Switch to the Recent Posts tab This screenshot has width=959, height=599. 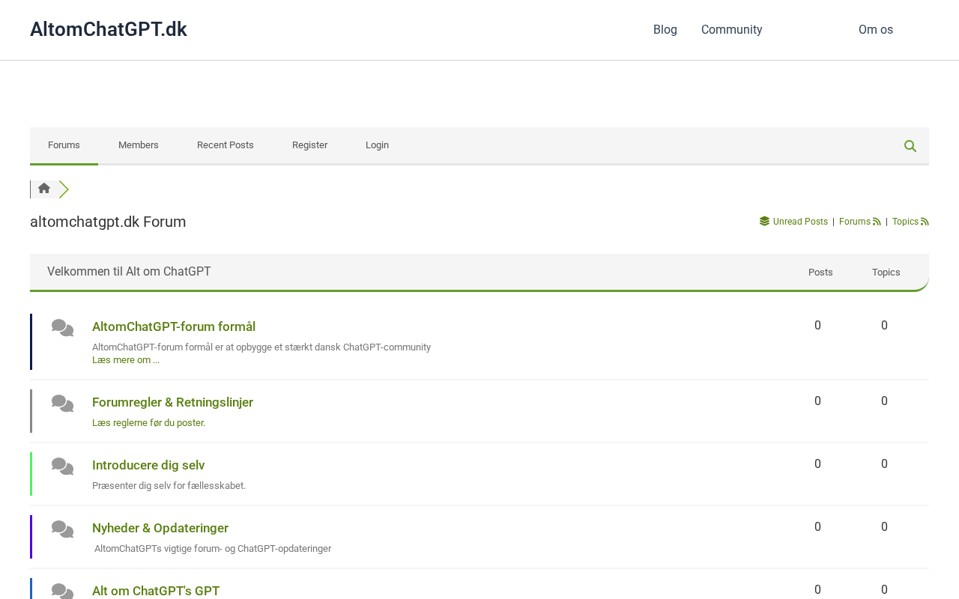[226, 145]
